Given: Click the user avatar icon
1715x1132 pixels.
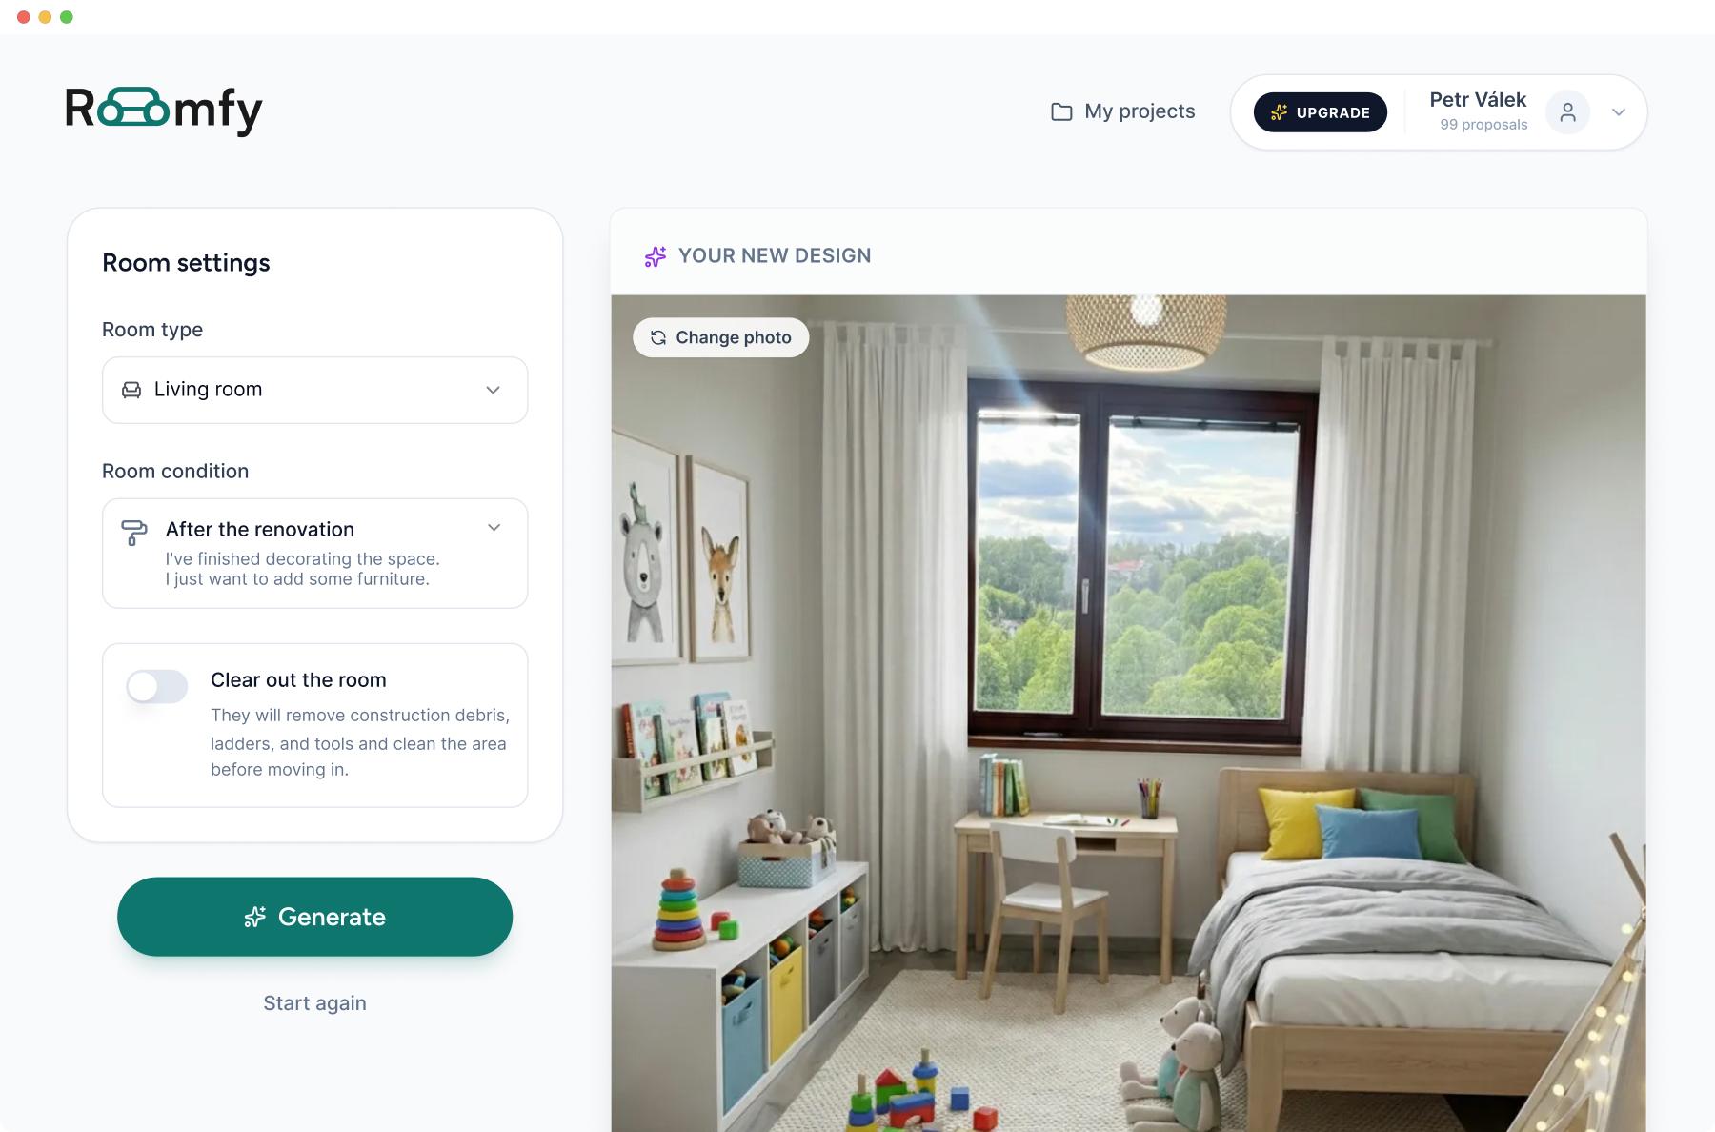Looking at the screenshot, I should [1567, 112].
